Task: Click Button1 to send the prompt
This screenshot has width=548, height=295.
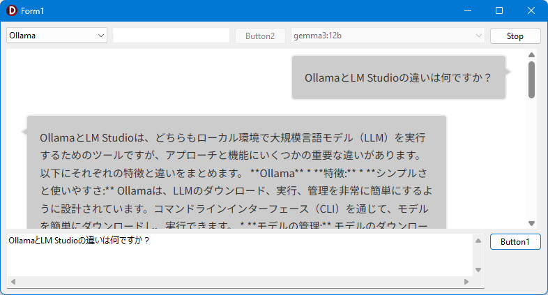Action: click(x=515, y=242)
